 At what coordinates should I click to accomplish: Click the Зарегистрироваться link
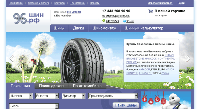click(160, 3)
